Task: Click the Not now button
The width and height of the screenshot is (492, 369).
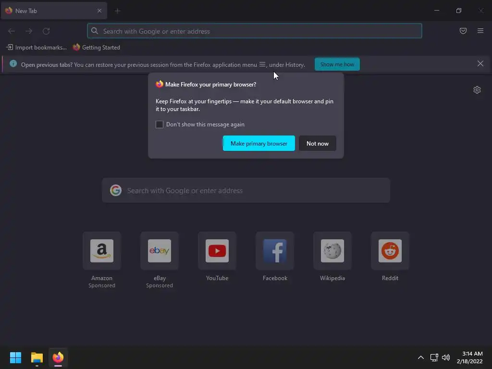Action: coord(317,143)
